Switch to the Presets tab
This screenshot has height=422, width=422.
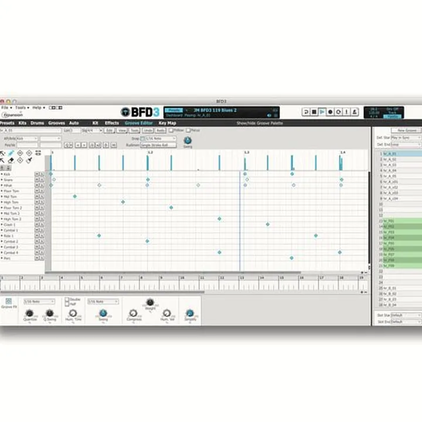point(7,123)
